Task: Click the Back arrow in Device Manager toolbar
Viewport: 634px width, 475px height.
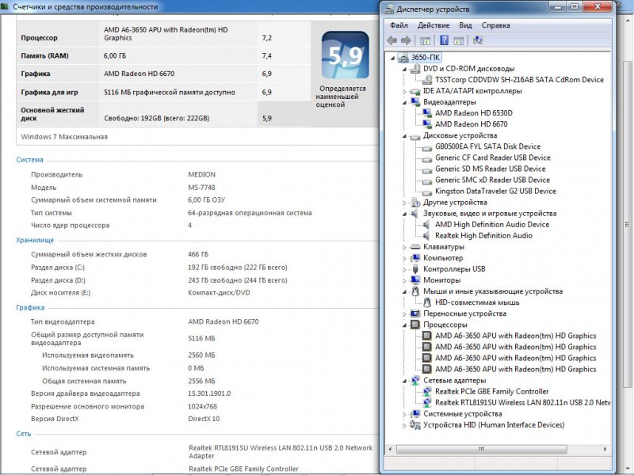Action: [391, 40]
